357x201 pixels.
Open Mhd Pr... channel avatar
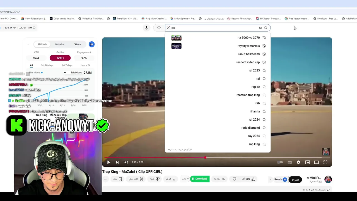(x=328, y=179)
